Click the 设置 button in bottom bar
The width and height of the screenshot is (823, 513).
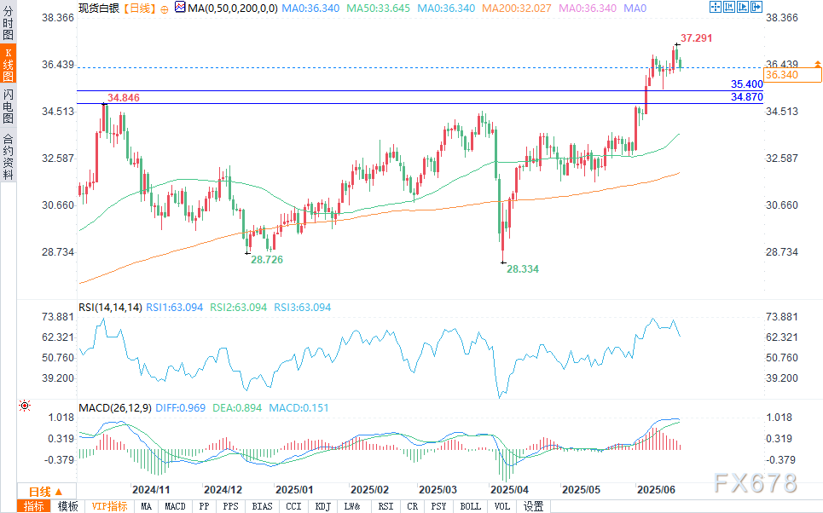click(x=534, y=506)
